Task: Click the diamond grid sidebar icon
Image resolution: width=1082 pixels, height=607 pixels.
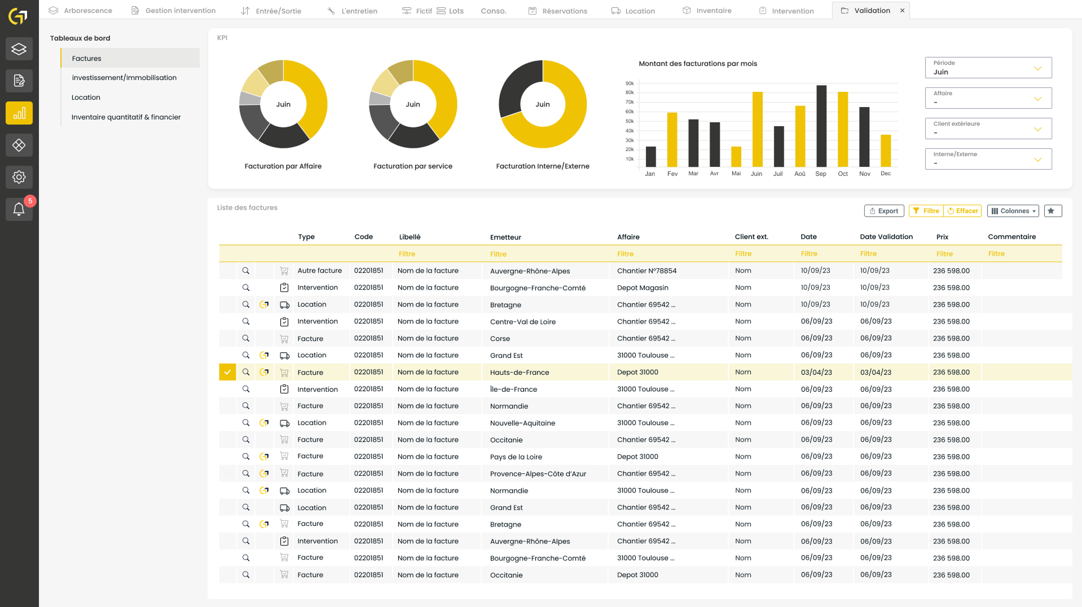Action: [19, 145]
